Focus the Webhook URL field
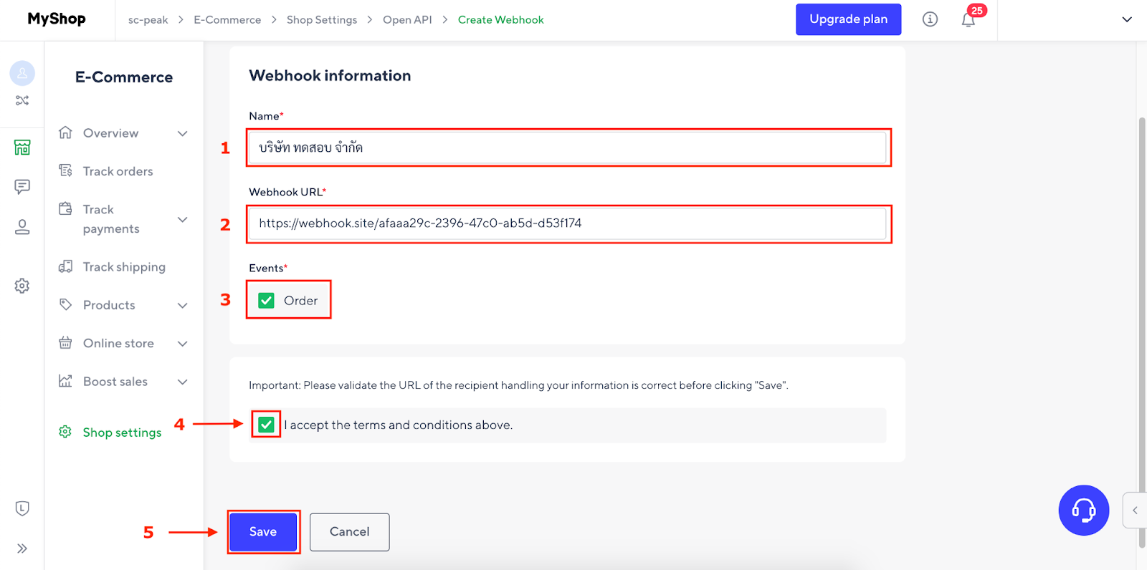Screen dimensions: 1147x570 coord(568,223)
